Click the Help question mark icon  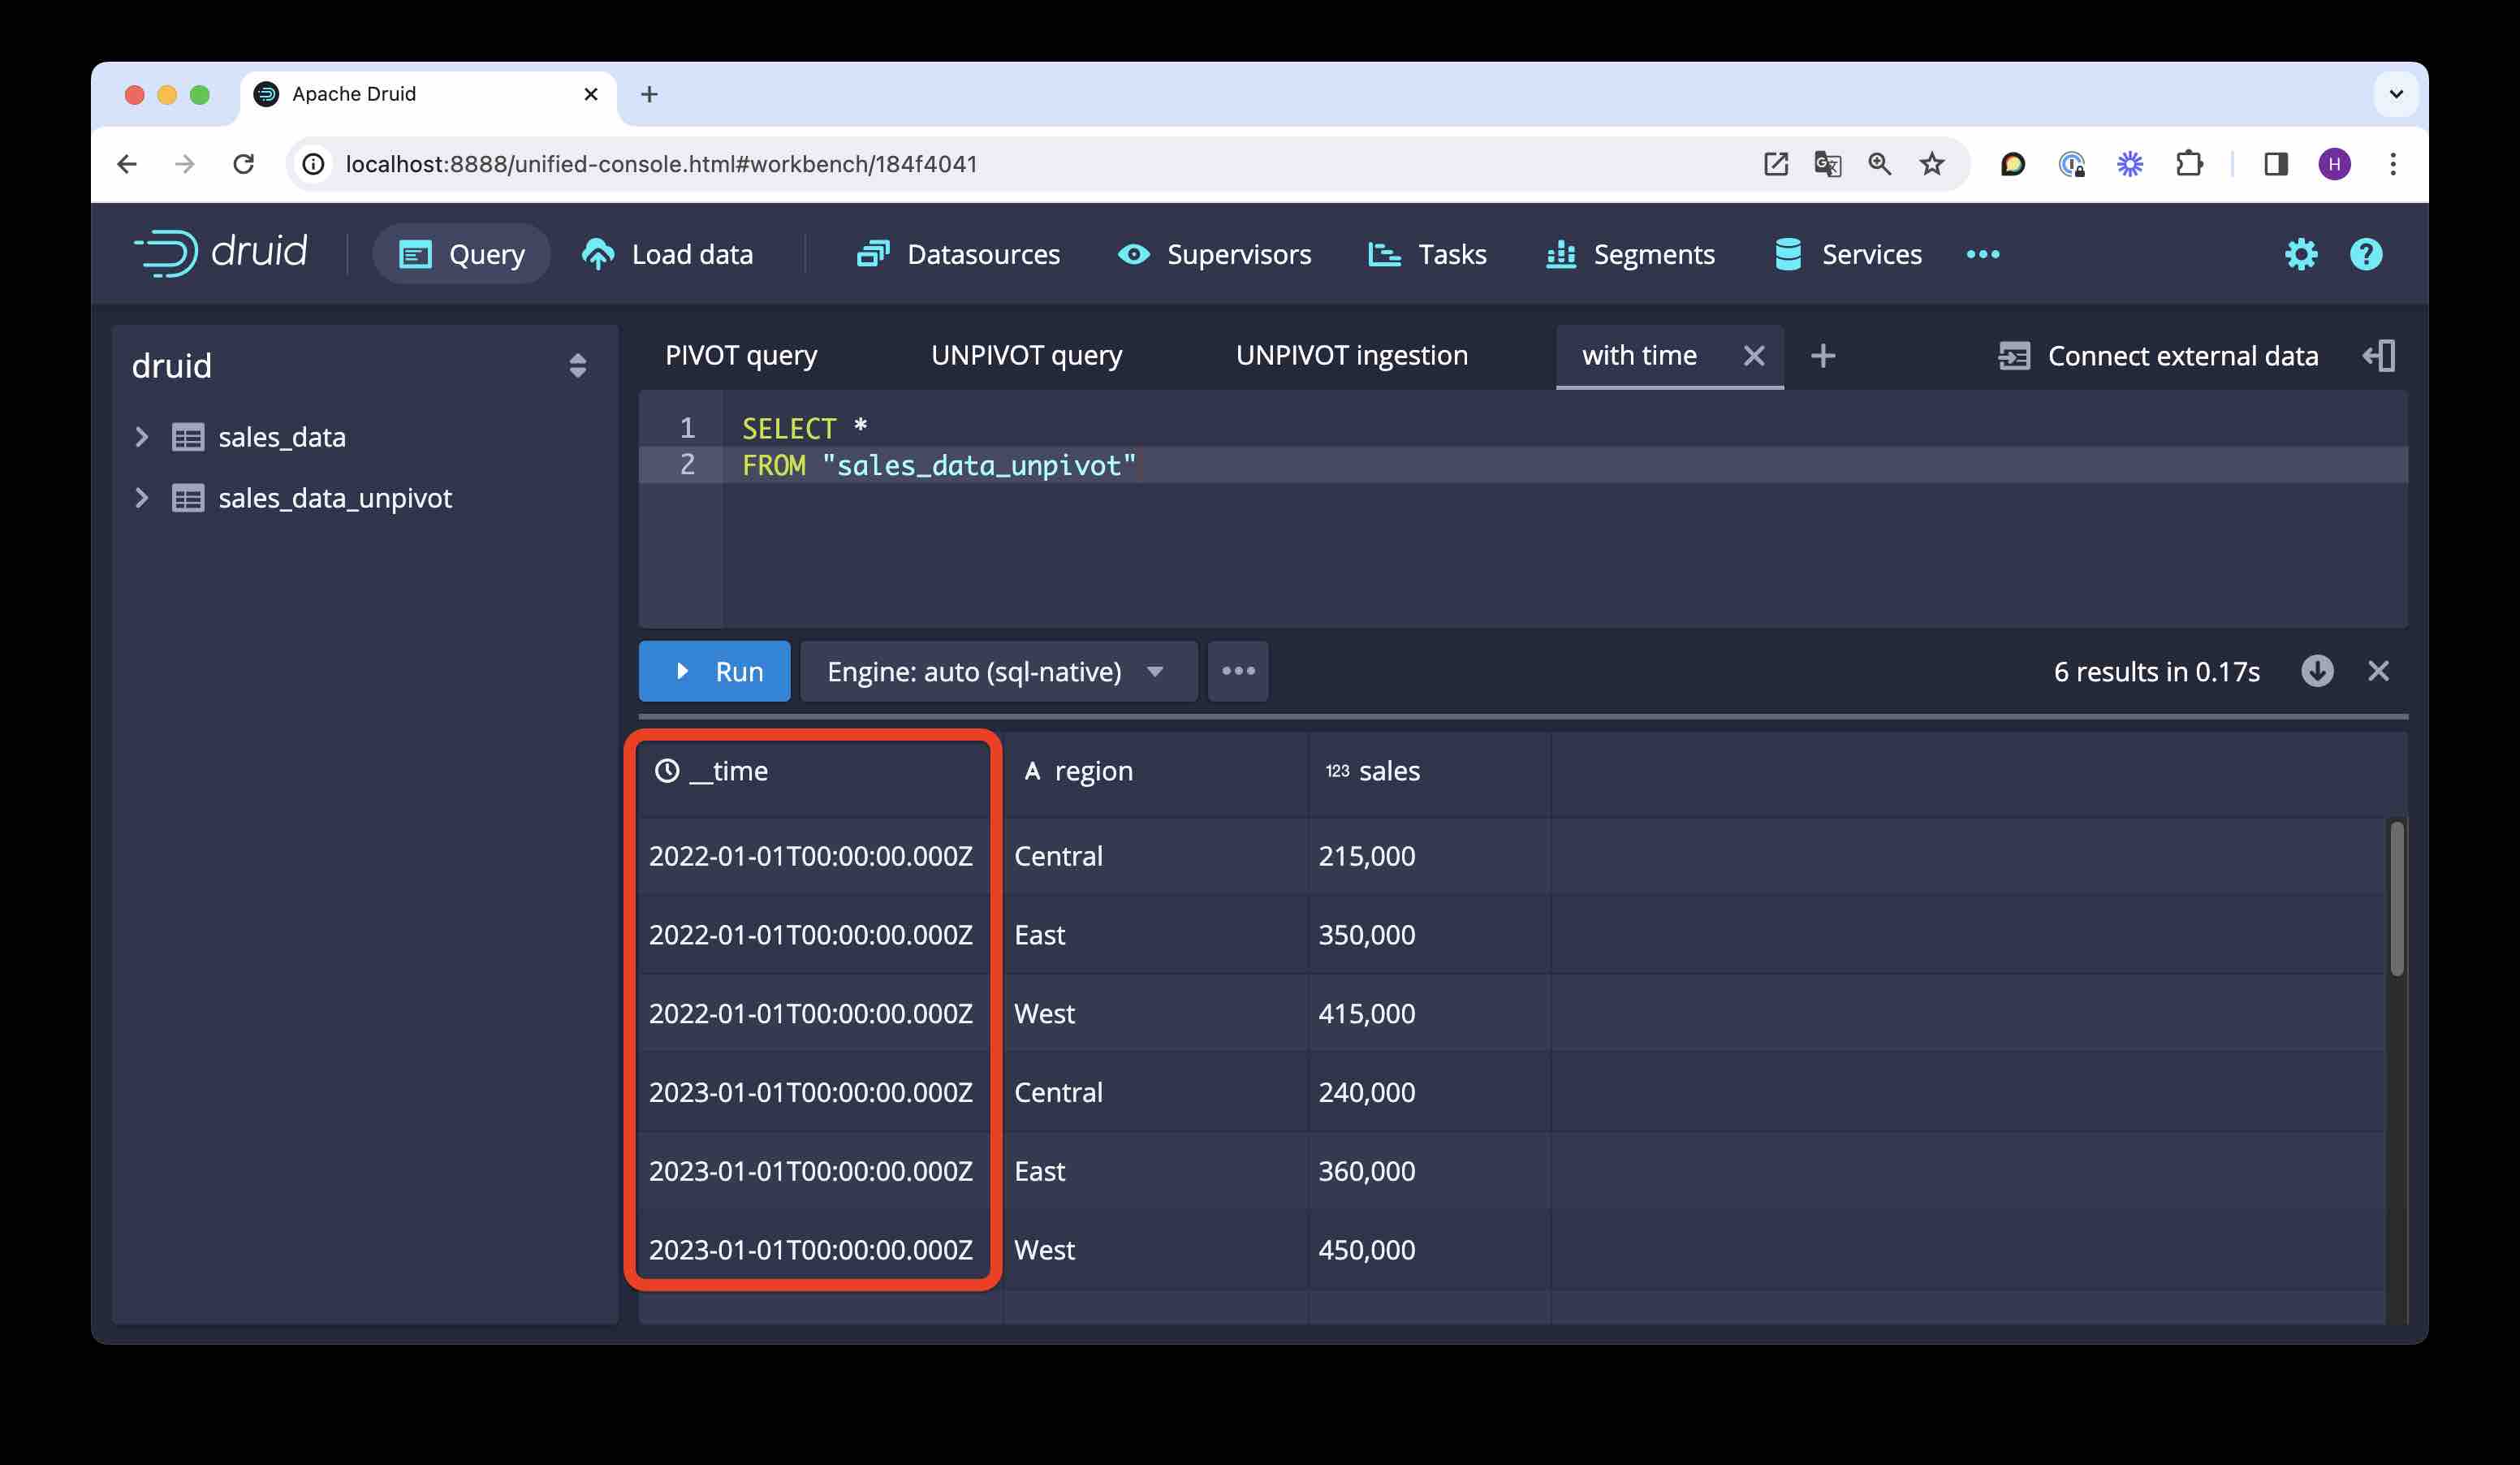2365,253
